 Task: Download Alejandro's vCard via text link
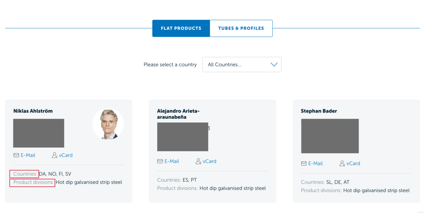[x=210, y=161]
